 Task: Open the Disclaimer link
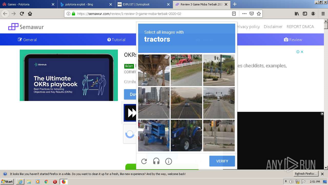point(273,26)
